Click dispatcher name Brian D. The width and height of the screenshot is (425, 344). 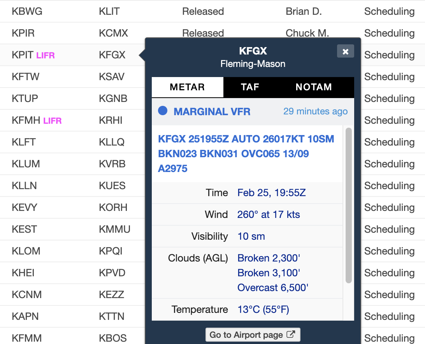tap(304, 11)
